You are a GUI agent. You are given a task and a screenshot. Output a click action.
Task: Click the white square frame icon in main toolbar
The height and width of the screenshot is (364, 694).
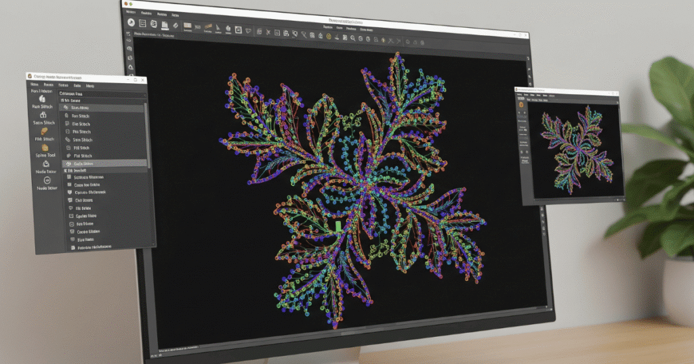click(239, 30)
